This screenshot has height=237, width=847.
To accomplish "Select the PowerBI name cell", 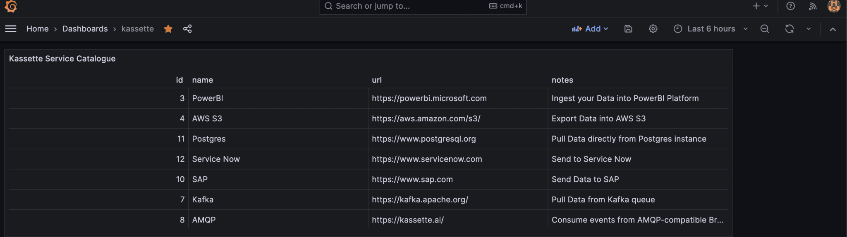I will pos(278,98).
